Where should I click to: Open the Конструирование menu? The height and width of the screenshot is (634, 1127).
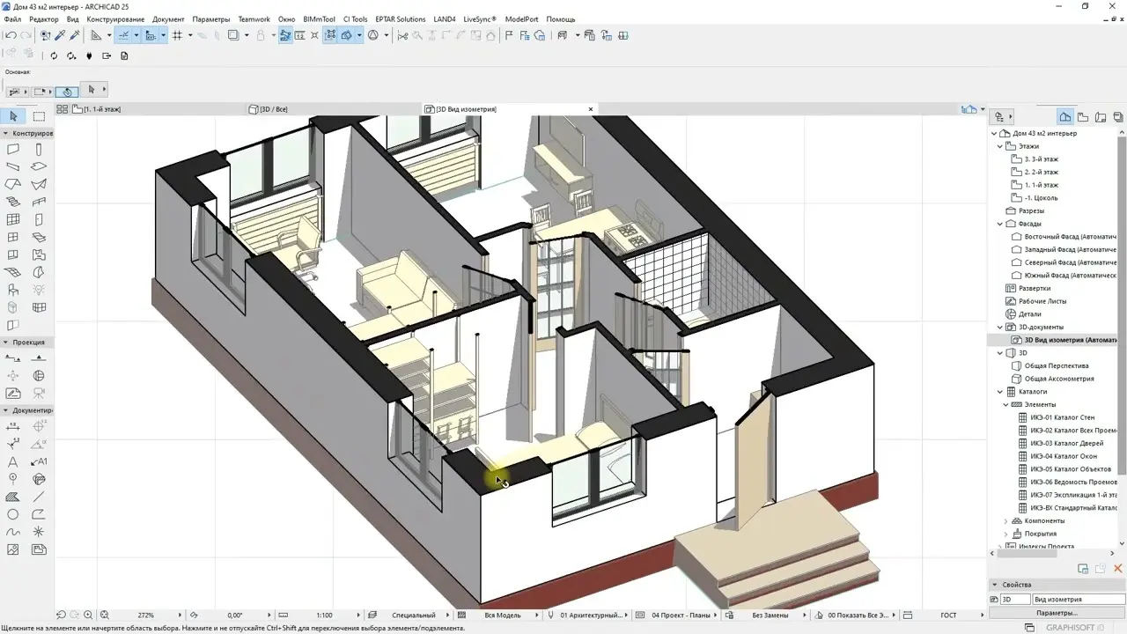point(115,18)
